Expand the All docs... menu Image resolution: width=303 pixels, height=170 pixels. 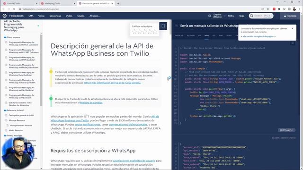pyautogui.click(x=95, y=16)
